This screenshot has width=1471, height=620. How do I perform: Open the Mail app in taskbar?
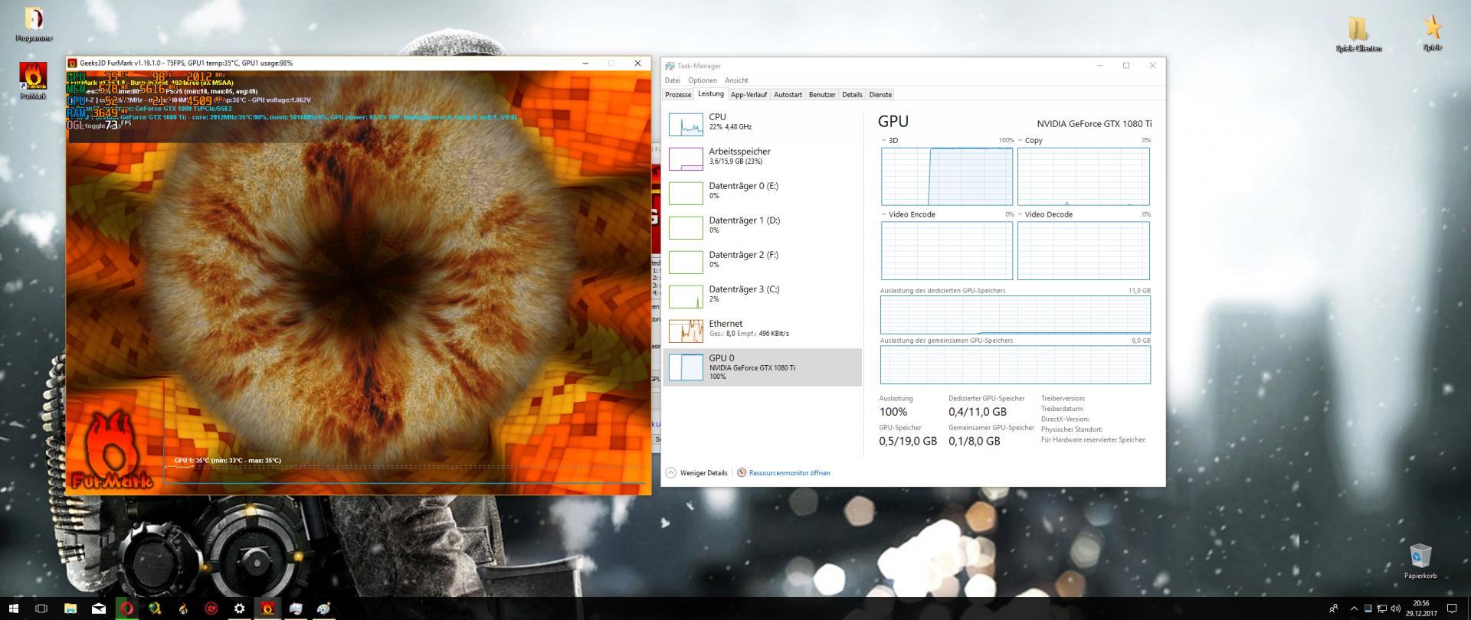99,609
